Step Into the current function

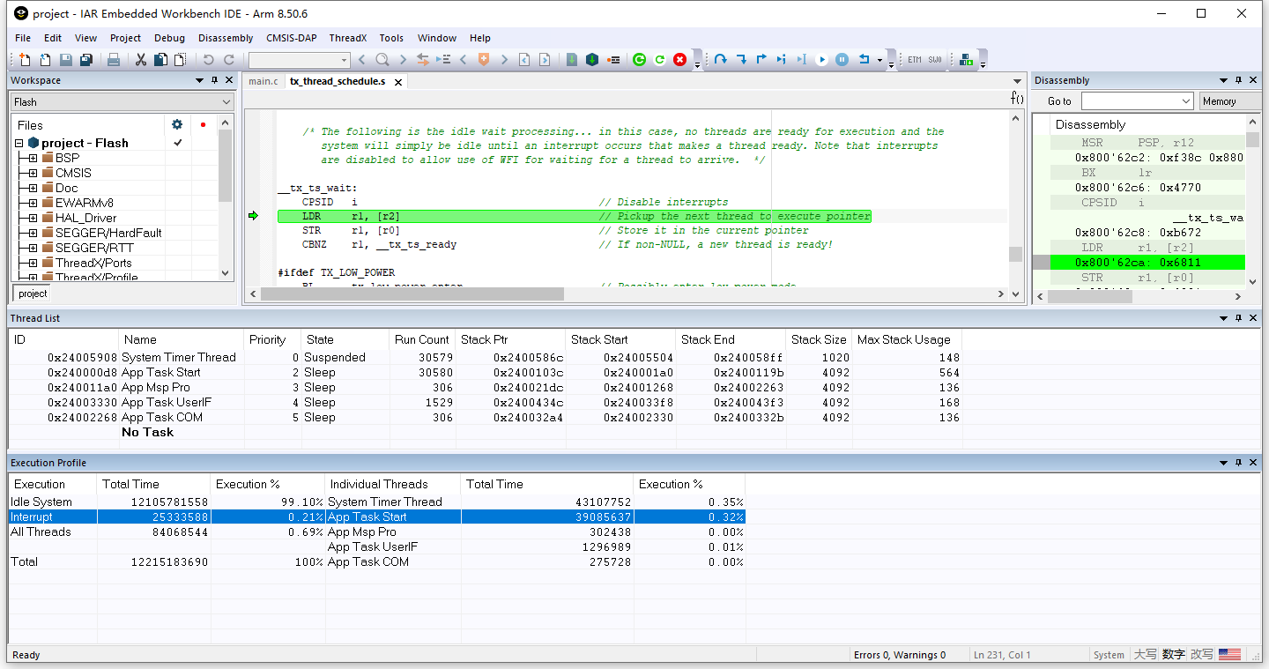click(741, 60)
